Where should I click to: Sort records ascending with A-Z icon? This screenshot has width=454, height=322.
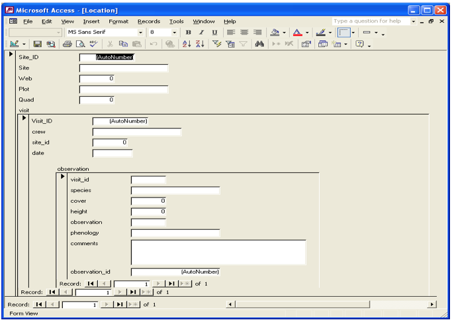coord(187,44)
